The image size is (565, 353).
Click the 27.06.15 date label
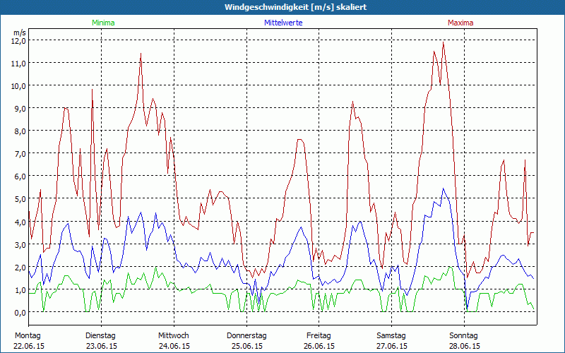point(391,346)
